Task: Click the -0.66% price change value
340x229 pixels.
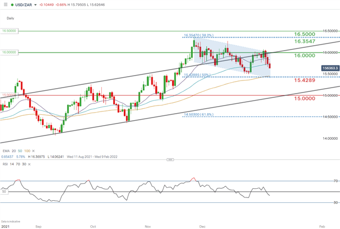Action: click(x=61, y=5)
